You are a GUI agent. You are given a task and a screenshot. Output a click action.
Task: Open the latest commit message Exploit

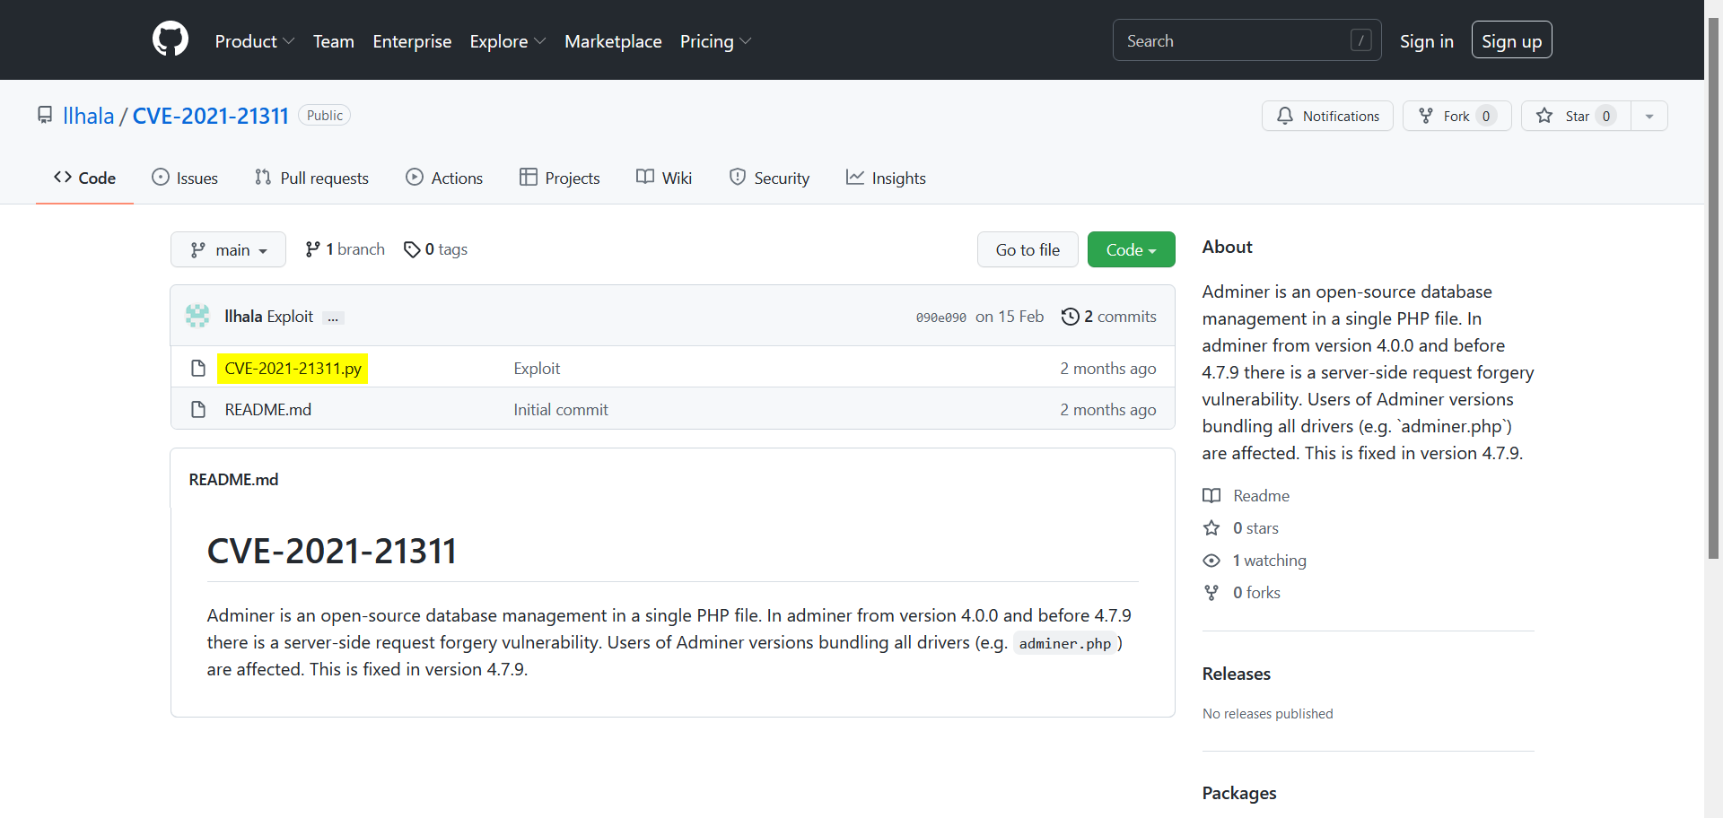(x=290, y=316)
